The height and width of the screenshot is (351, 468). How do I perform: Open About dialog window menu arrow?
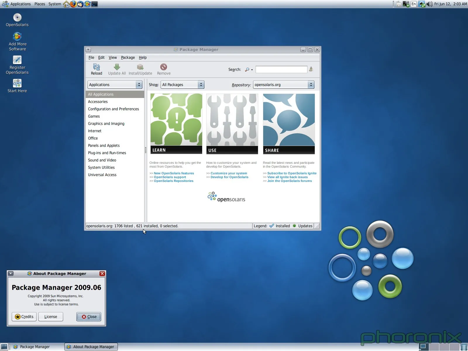click(x=11, y=274)
